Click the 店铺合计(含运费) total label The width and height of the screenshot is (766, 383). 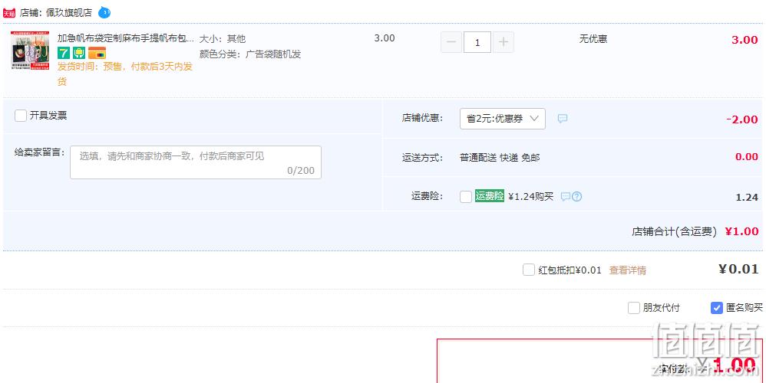click(674, 231)
